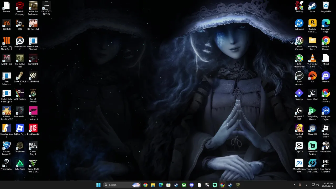
Task: Select the EA app desktop icon
Action: 312,77
